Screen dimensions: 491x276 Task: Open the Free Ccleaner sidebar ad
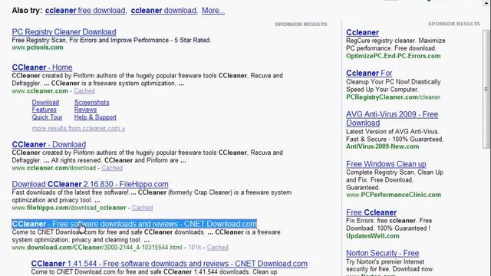[371, 212]
